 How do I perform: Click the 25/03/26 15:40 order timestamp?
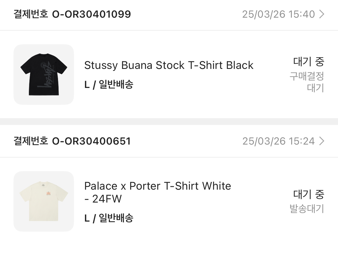(278, 14)
